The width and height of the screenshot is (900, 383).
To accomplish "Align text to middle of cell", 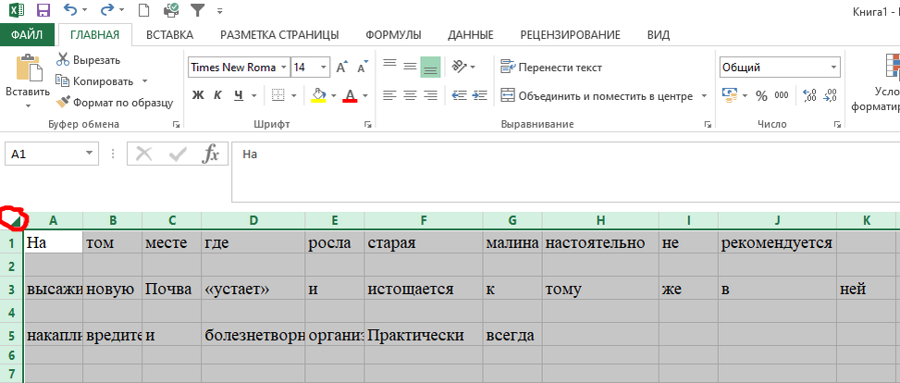I will click(410, 67).
